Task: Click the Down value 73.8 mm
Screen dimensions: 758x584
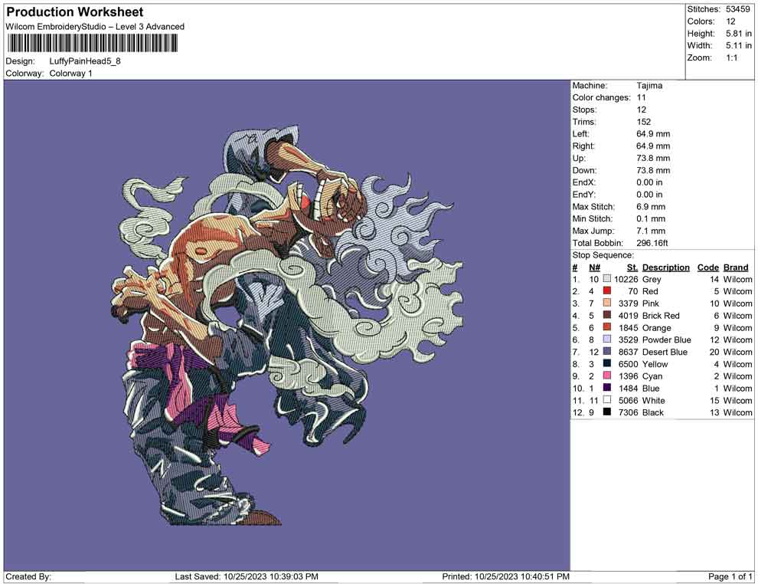Action: [653, 170]
